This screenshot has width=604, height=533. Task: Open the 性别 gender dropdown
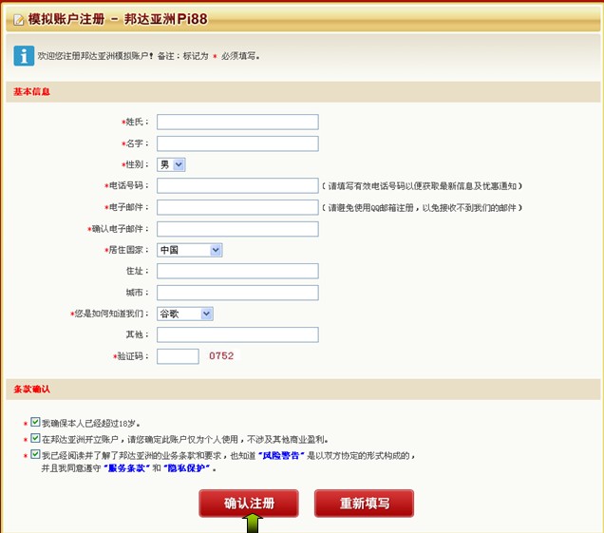tap(171, 164)
